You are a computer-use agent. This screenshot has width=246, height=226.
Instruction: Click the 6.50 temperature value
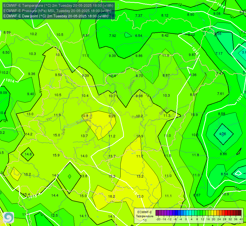pos(6,52)
